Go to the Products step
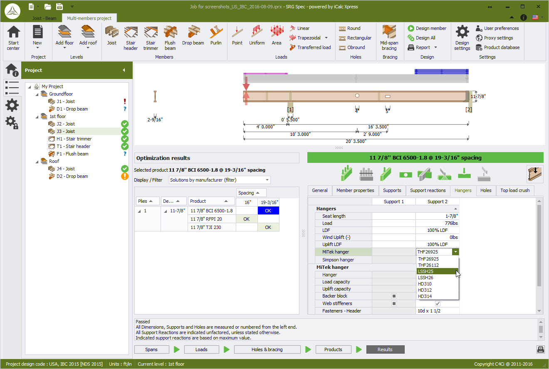This screenshot has width=549, height=369. (333, 349)
